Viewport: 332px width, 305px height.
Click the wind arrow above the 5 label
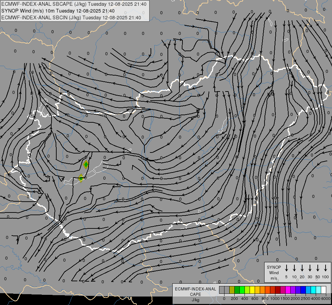287,268
